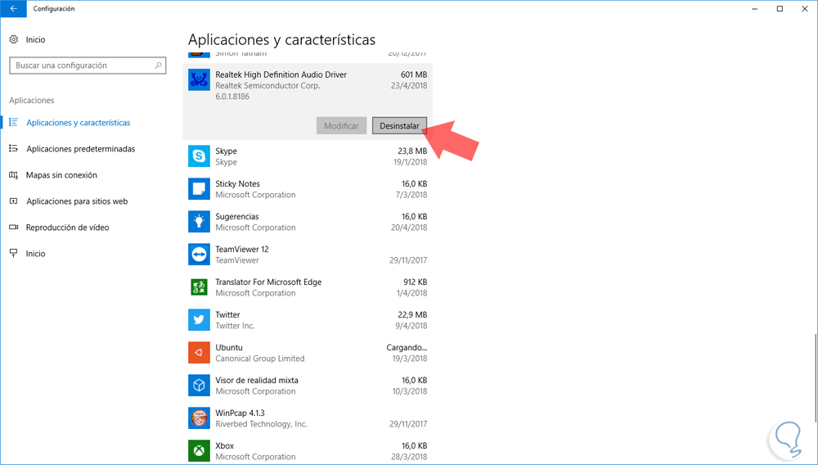Click the Xbox app icon
The width and height of the screenshot is (818, 465).
coord(199,451)
